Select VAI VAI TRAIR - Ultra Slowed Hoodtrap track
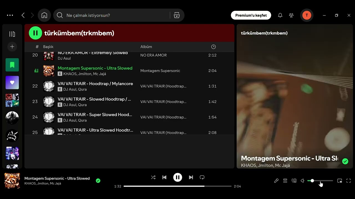Image resolution: width=355 pixels, height=199 pixels. coord(95,130)
